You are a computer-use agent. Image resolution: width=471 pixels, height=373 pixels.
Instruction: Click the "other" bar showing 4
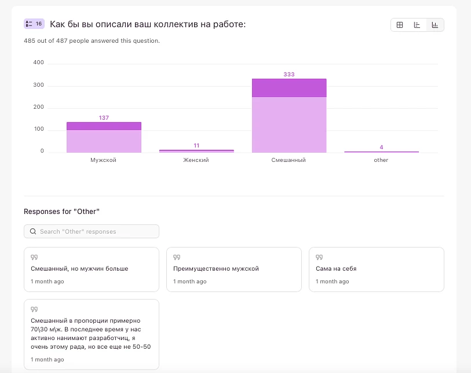pos(381,152)
